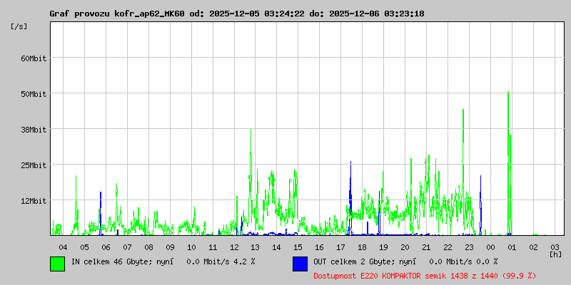This screenshot has height=285, width=571.
Task: Click the 50Mbit y-axis label
Action: [34, 94]
